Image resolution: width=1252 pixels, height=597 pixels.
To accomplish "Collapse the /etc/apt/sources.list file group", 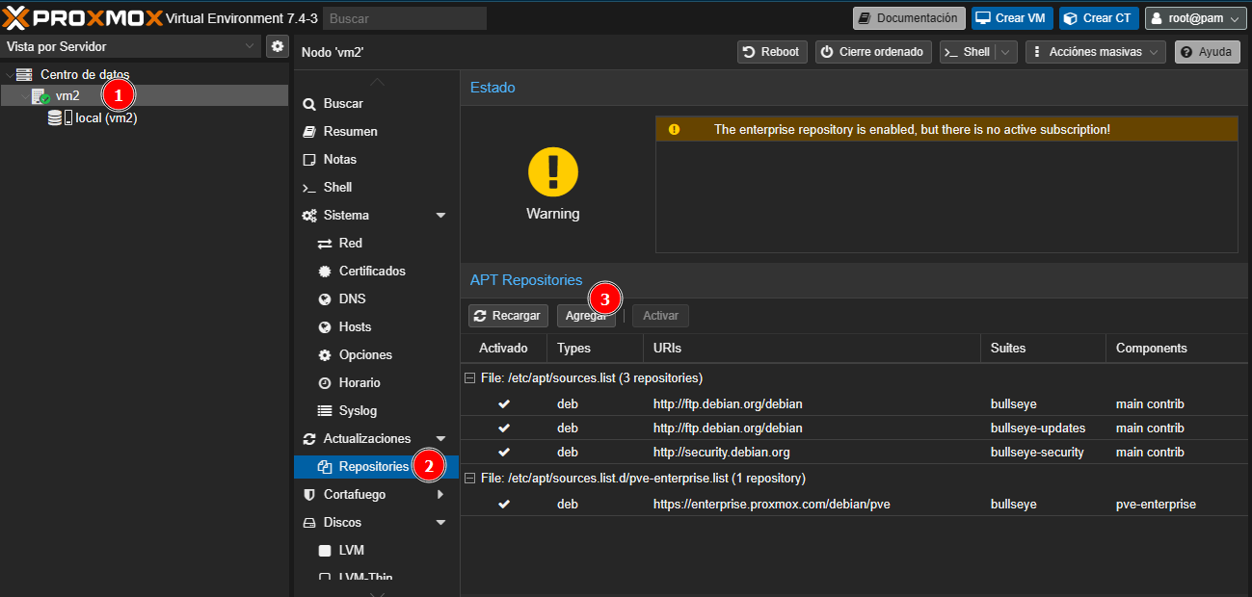I will tap(469, 378).
